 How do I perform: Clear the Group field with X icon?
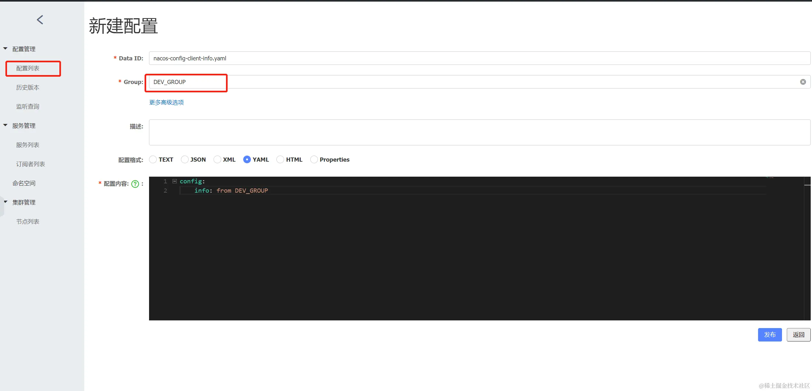(803, 82)
